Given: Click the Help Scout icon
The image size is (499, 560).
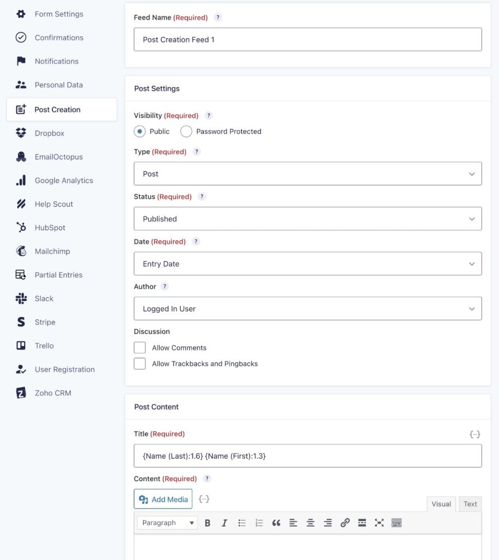Looking at the screenshot, I should [21, 204].
